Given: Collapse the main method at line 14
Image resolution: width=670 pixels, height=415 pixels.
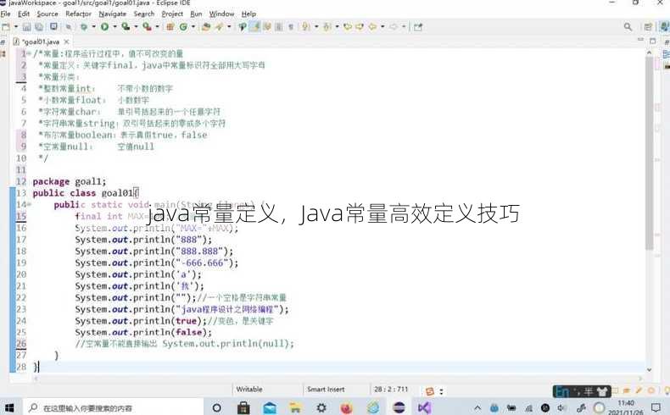Looking at the screenshot, I should 29,204.
